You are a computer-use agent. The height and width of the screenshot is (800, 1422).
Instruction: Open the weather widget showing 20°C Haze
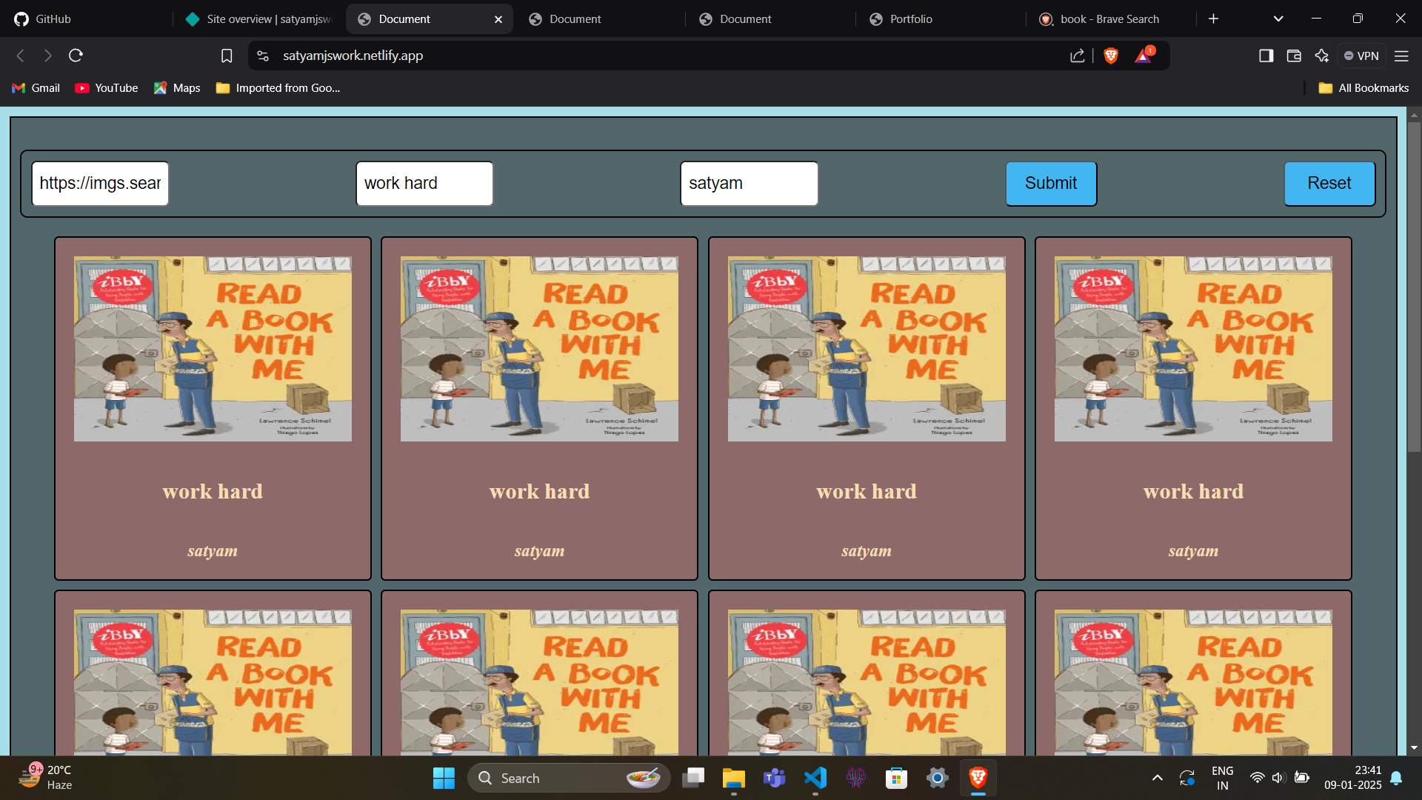pyautogui.click(x=46, y=778)
